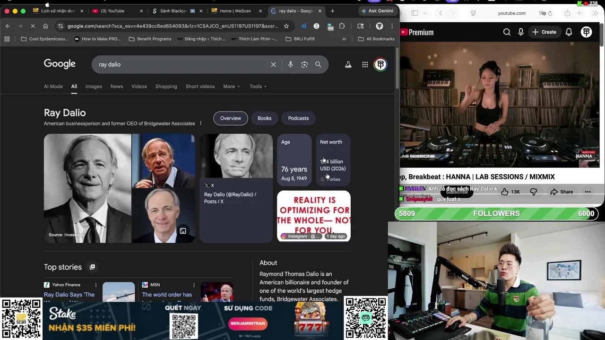
Task: Open MSN story options menu
Action: pos(194,285)
